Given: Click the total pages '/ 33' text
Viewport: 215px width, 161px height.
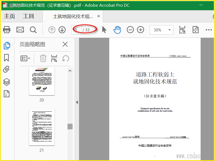Looking at the screenshot, I should tap(86, 30).
